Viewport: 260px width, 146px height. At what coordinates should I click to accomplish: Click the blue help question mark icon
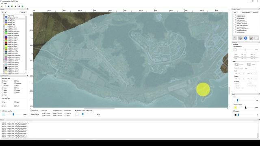(245, 38)
